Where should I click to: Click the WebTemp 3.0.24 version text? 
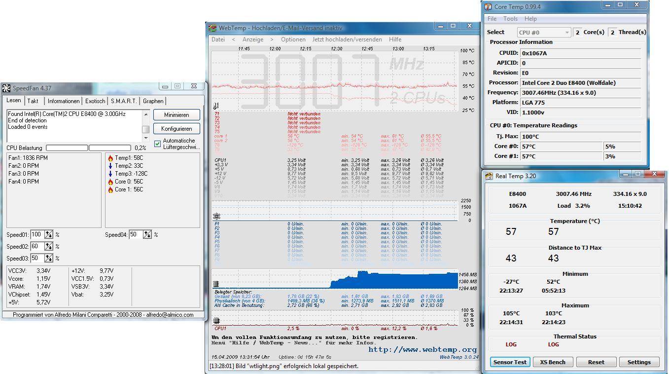point(459,357)
